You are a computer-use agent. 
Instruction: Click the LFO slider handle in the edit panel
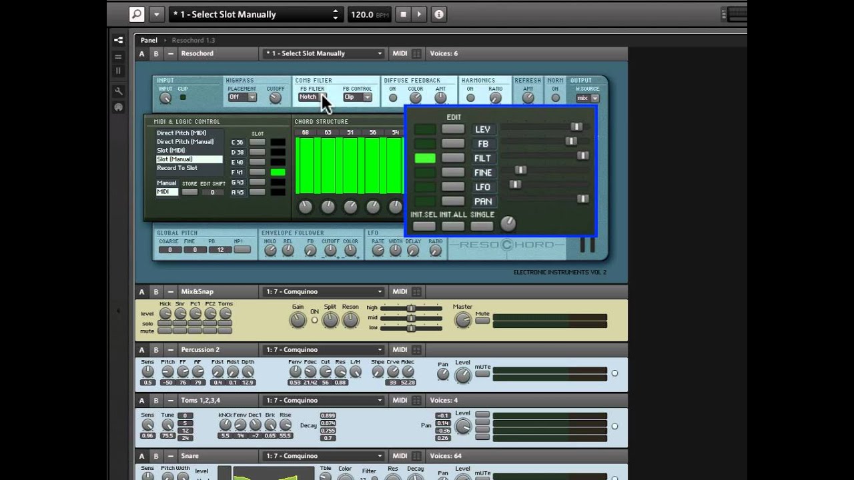[515, 184]
